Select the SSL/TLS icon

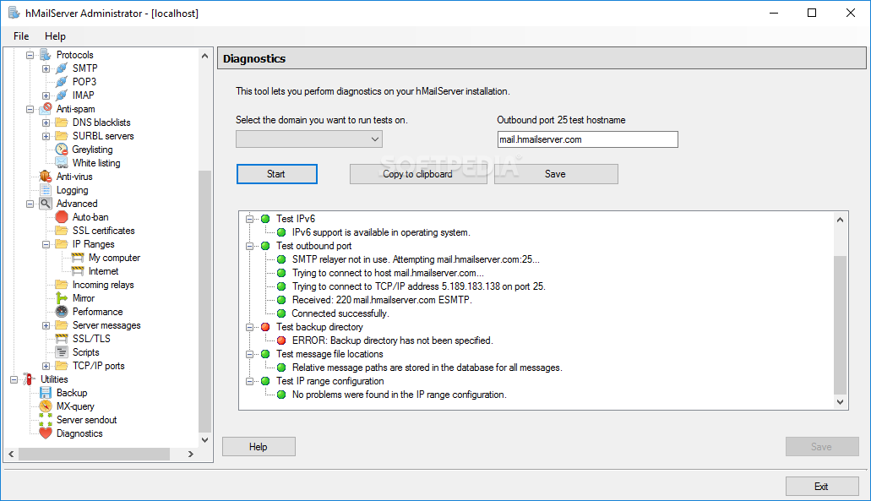(62, 339)
